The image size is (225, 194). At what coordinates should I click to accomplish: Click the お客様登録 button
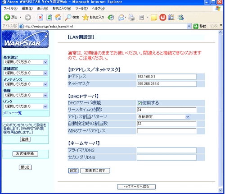[x=25, y=154]
